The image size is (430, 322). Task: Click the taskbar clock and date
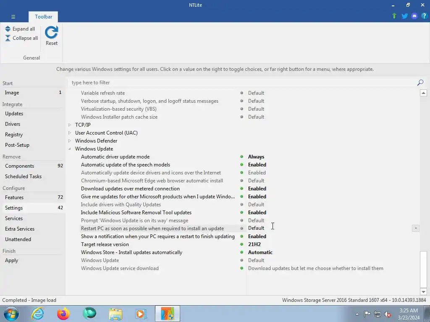[409, 314]
